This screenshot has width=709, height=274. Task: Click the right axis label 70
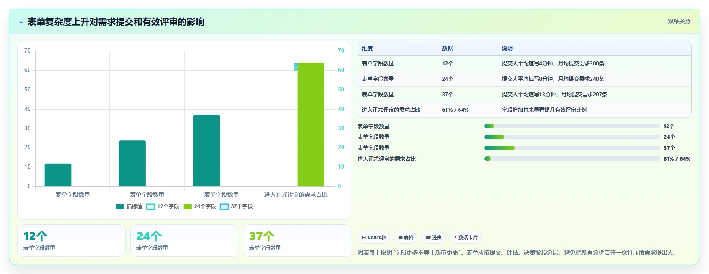(x=341, y=51)
